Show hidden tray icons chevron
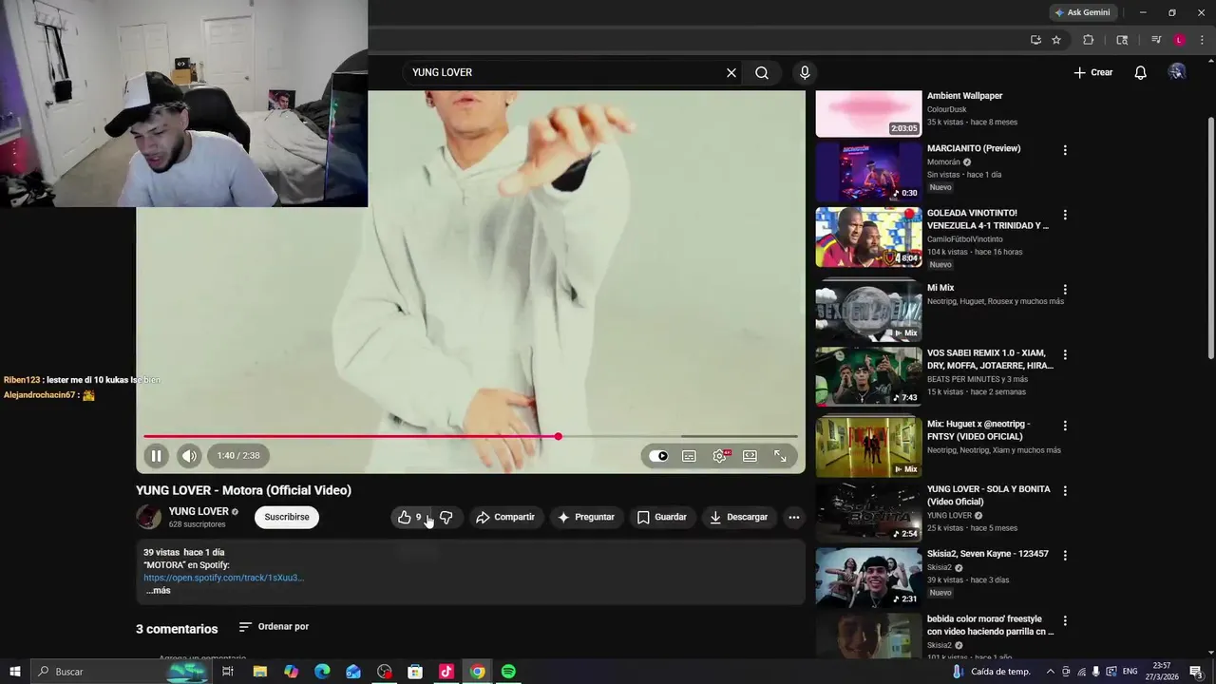This screenshot has width=1216, height=684. click(1050, 672)
